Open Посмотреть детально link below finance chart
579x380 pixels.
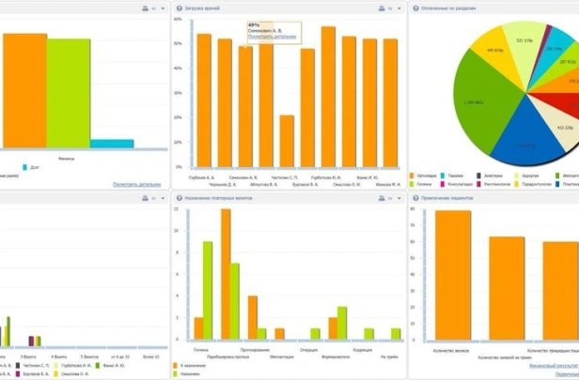click(136, 184)
